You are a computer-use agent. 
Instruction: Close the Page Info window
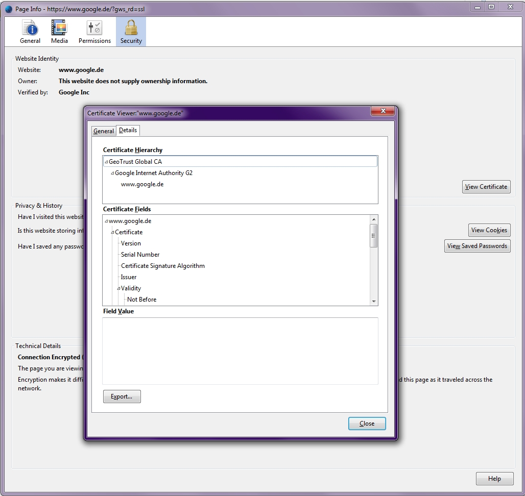pyautogui.click(x=510, y=7)
